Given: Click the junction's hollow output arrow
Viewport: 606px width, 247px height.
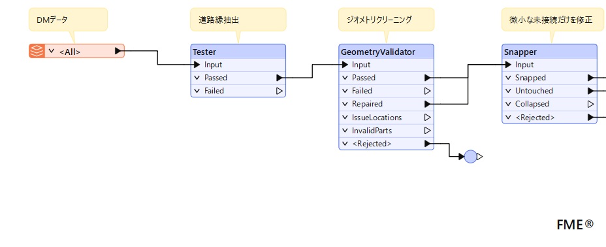Looking at the screenshot, I should click(x=479, y=157).
